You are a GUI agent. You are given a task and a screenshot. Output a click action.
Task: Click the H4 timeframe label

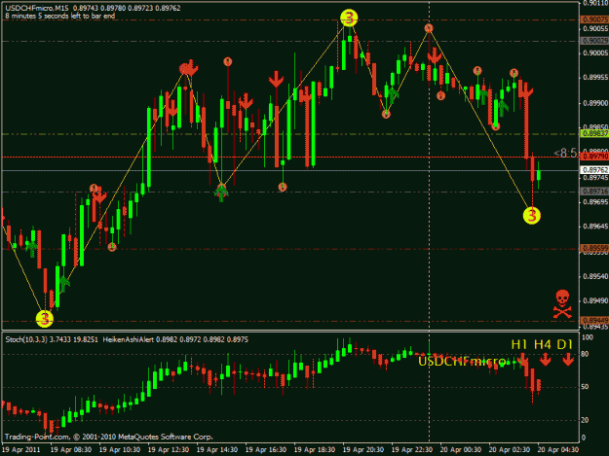point(543,344)
